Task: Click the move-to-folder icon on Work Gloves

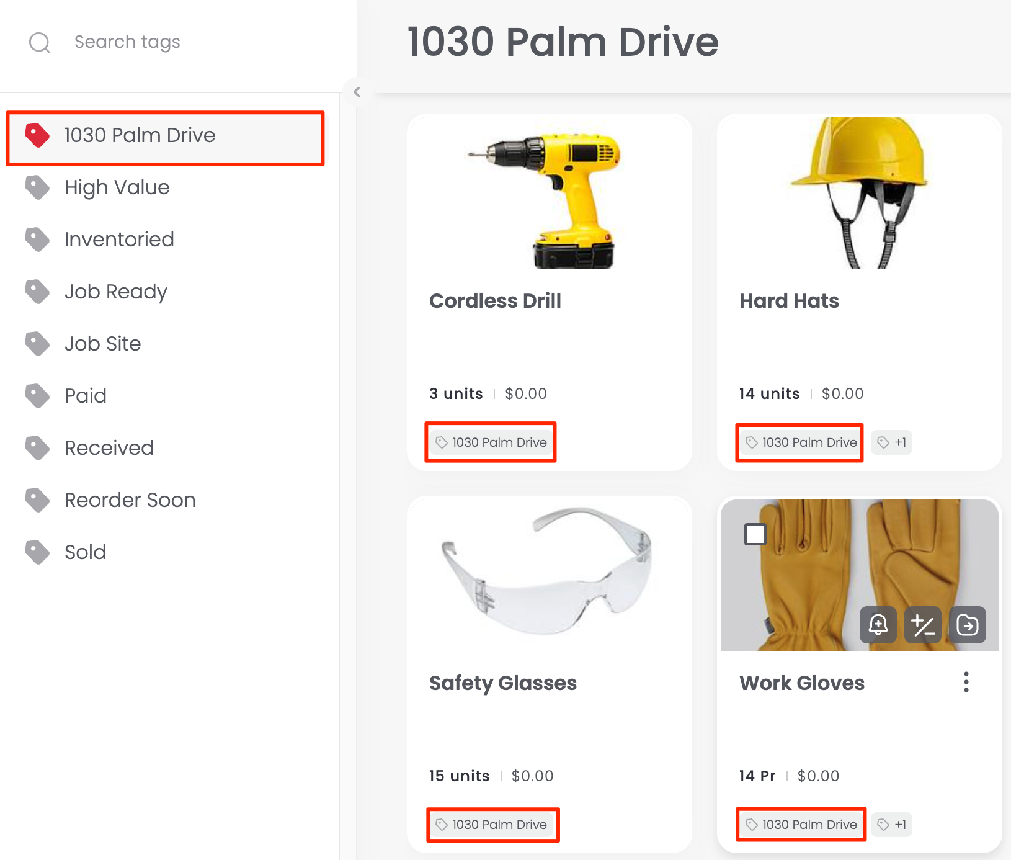Action: (x=968, y=624)
